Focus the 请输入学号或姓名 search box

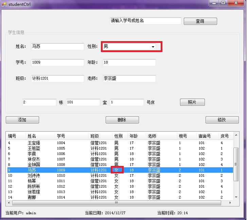(145, 21)
